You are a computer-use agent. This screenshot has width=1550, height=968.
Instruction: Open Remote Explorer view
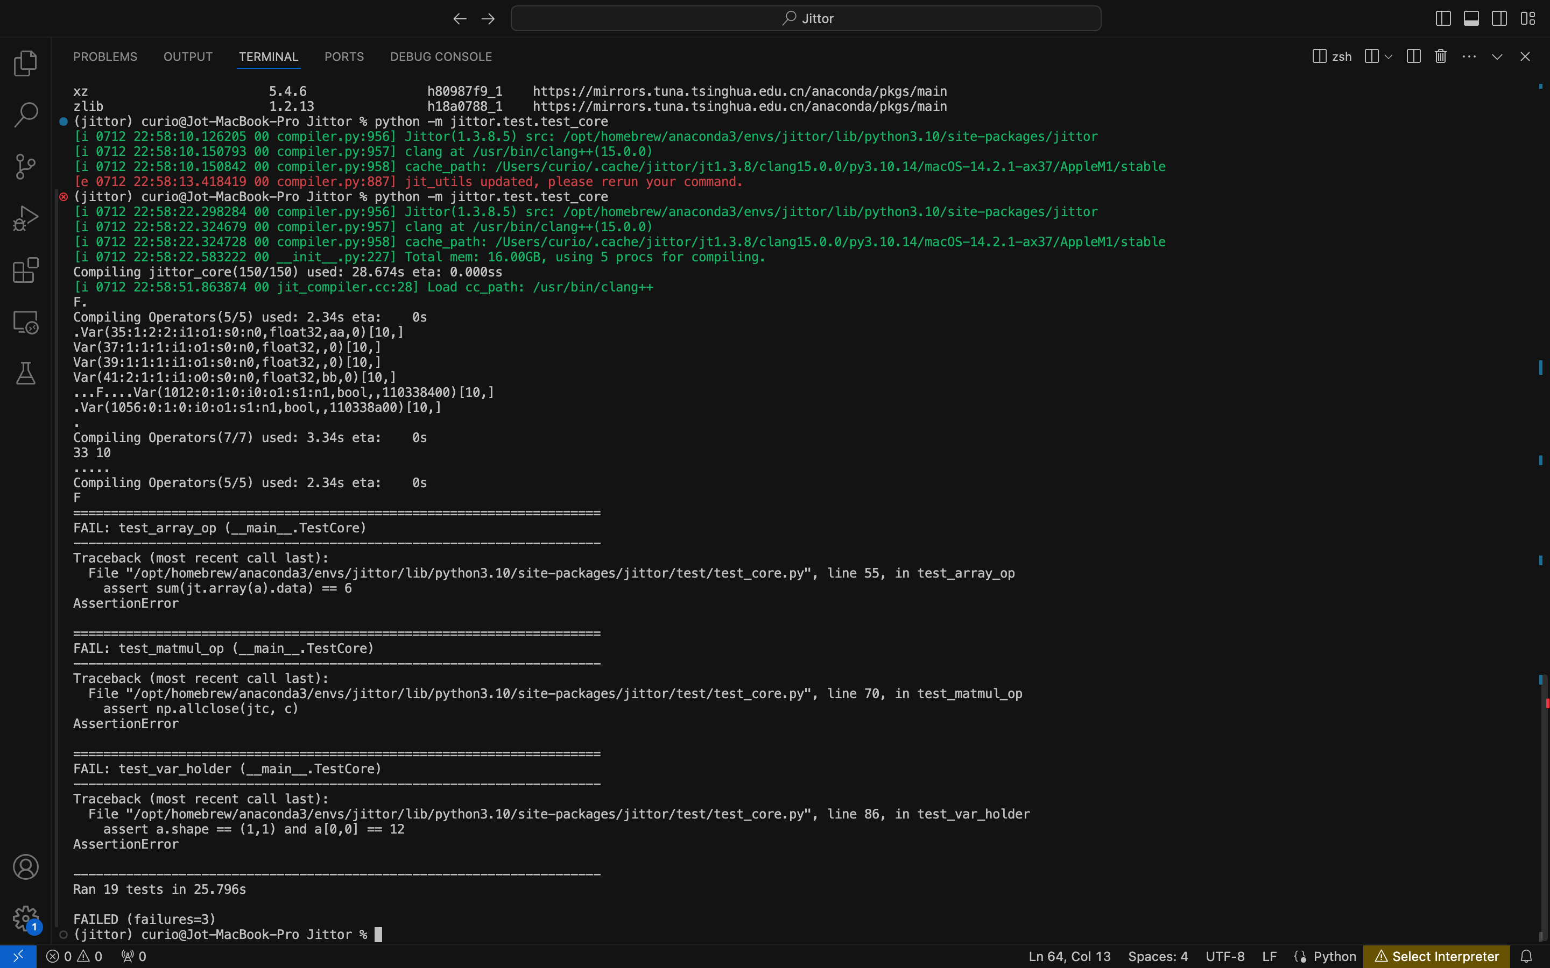click(x=26, y=322)
